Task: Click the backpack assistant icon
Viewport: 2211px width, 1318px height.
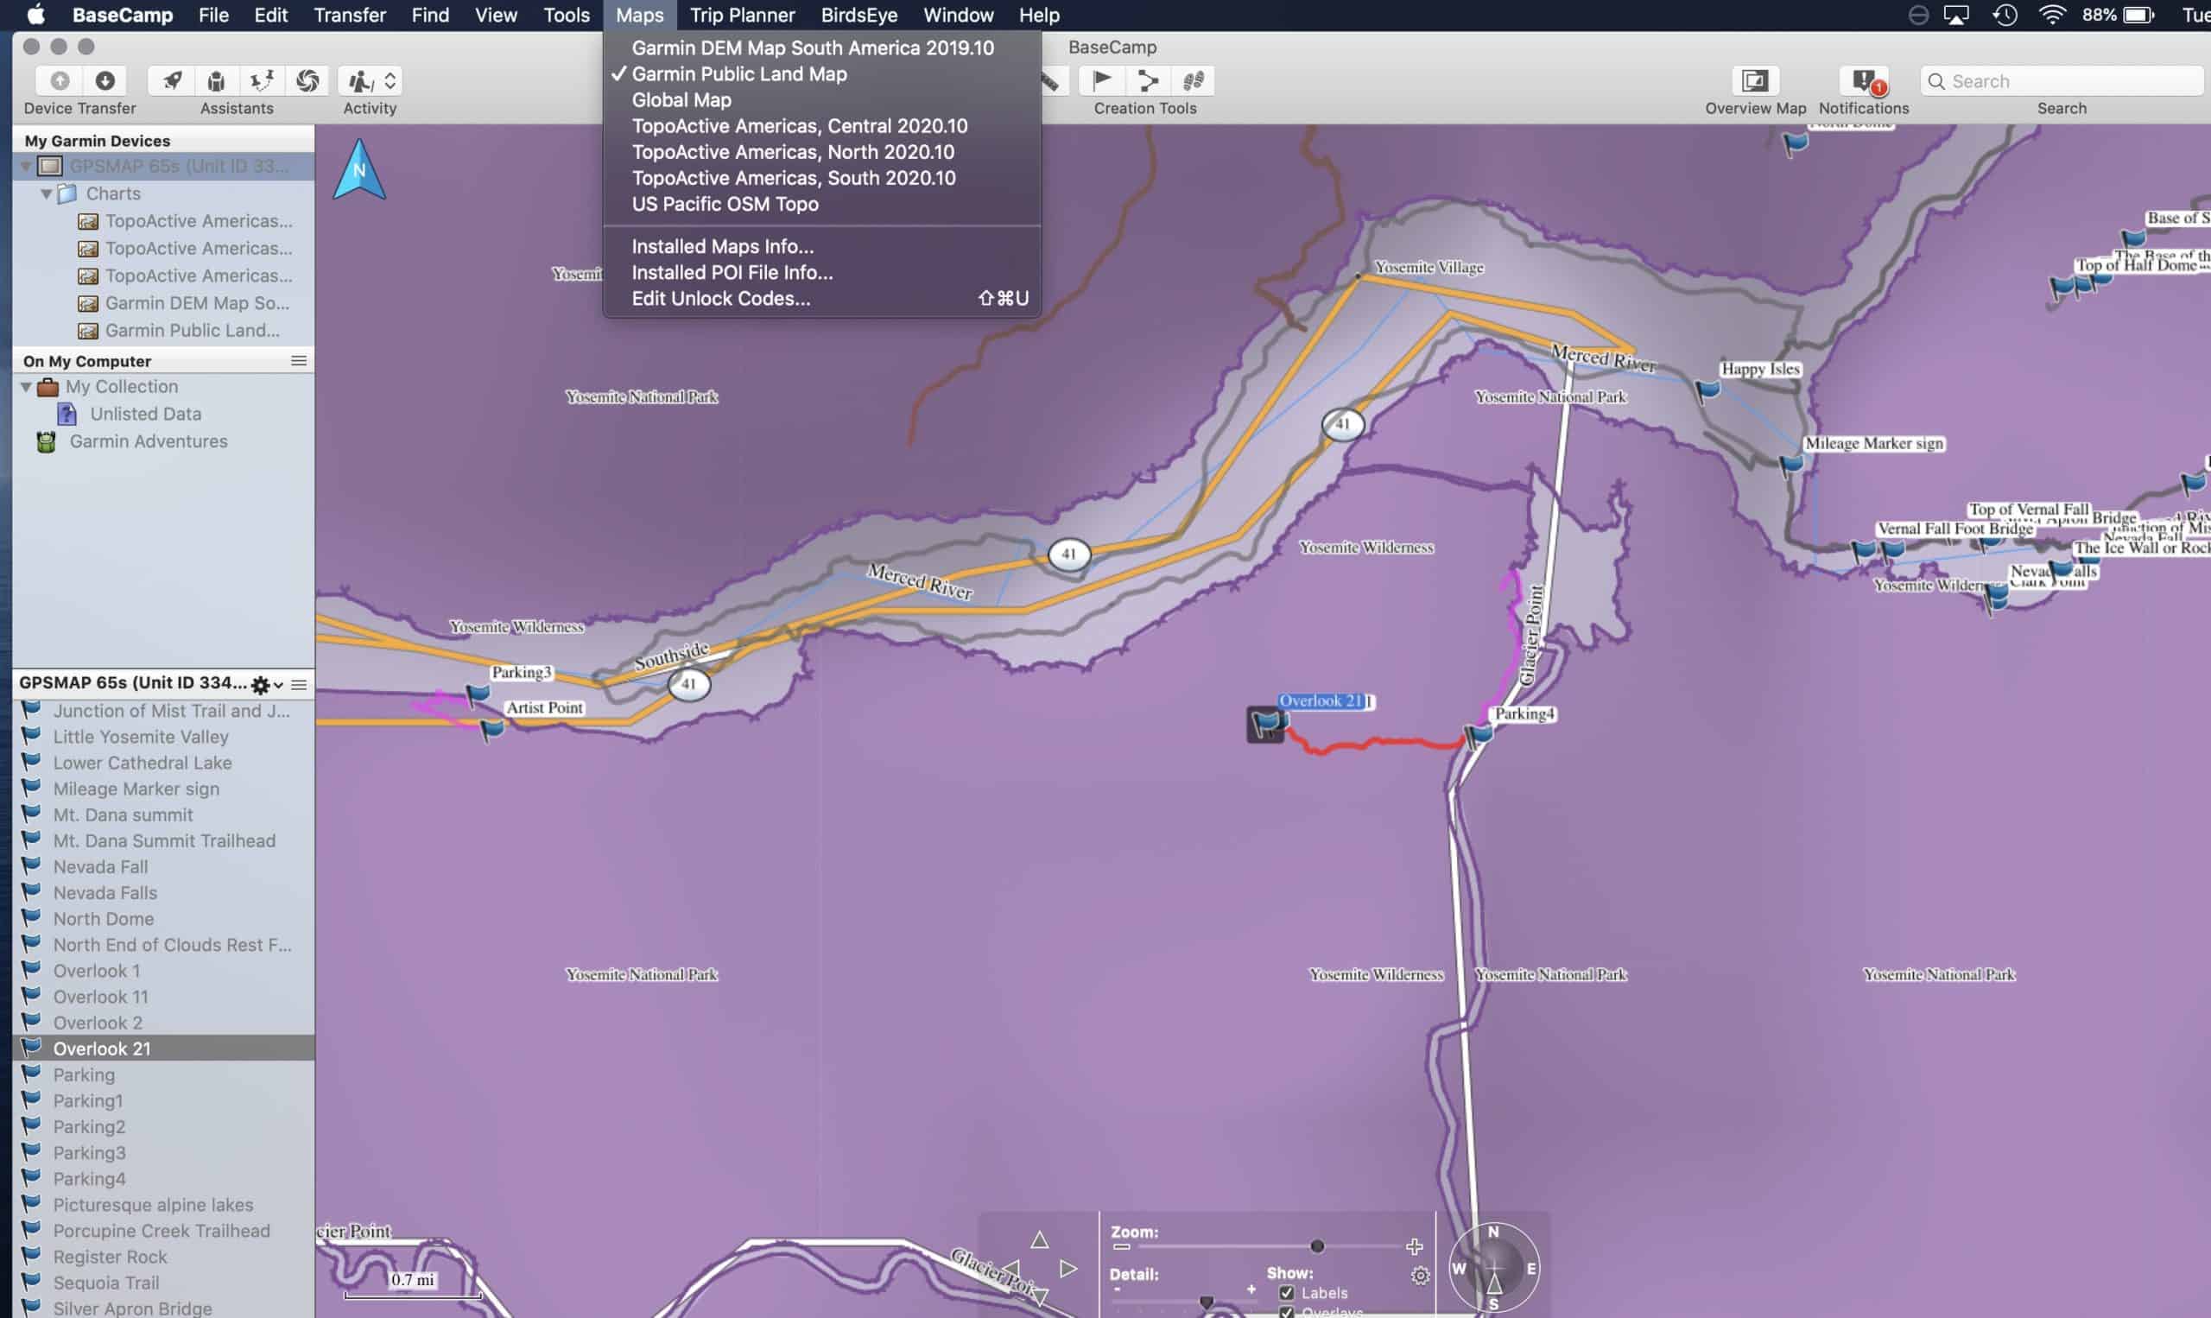Action: coord(216,81)
